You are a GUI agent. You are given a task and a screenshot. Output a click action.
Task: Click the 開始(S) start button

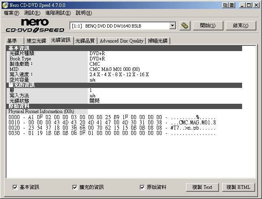pos(208,26)
